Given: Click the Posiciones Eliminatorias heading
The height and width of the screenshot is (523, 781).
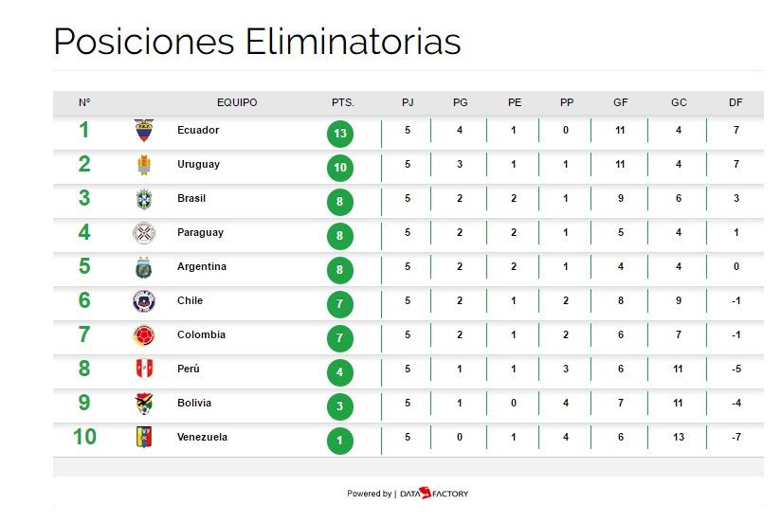Looking at the screenshot, I should 257,42.
